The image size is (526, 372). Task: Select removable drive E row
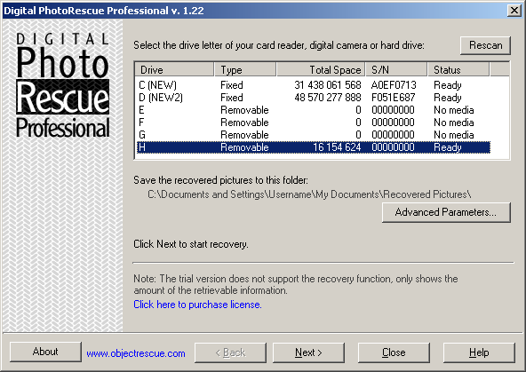pyautogui.click(x=314, y=110)
